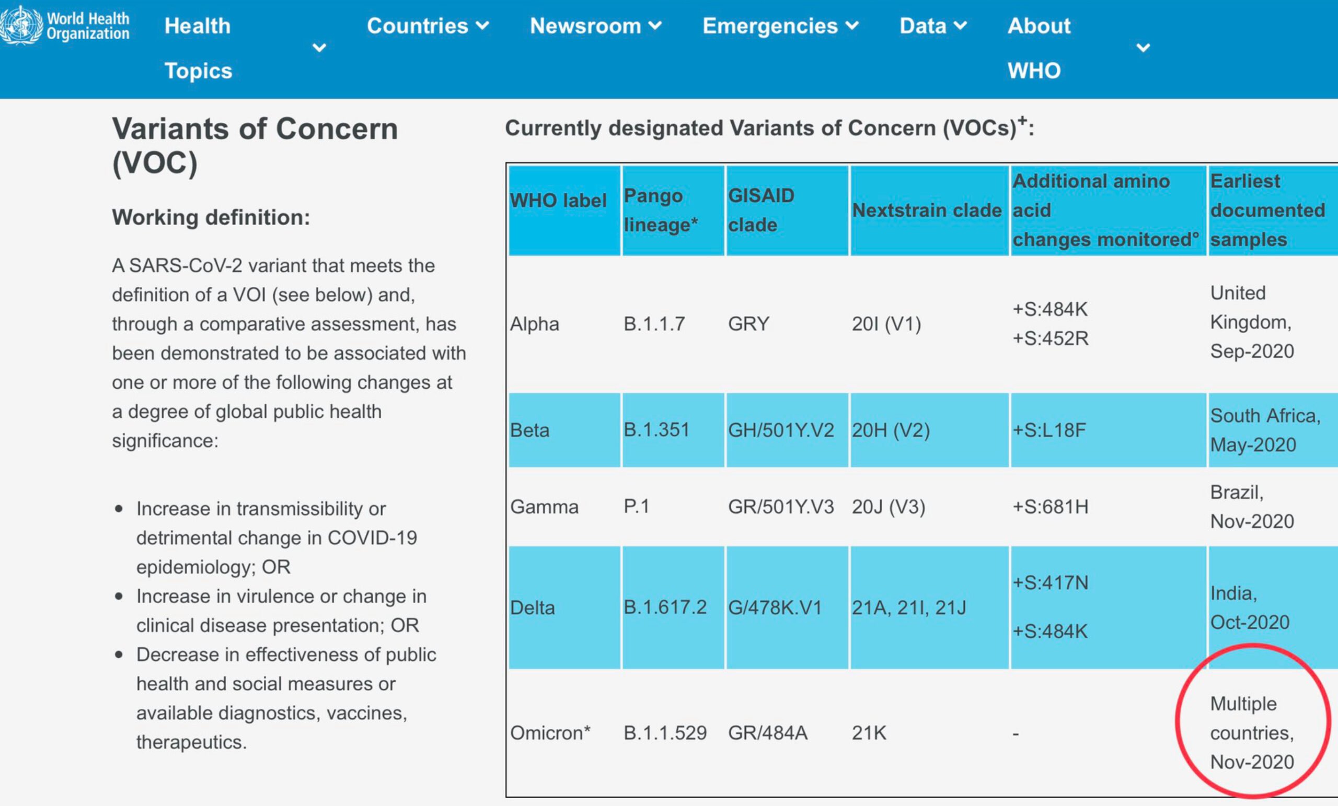Click the circled Multiple countries, Nov-2020 cell
Image resolution: width=1338 pixels, height=806 pixels.
click(1252, 733)
